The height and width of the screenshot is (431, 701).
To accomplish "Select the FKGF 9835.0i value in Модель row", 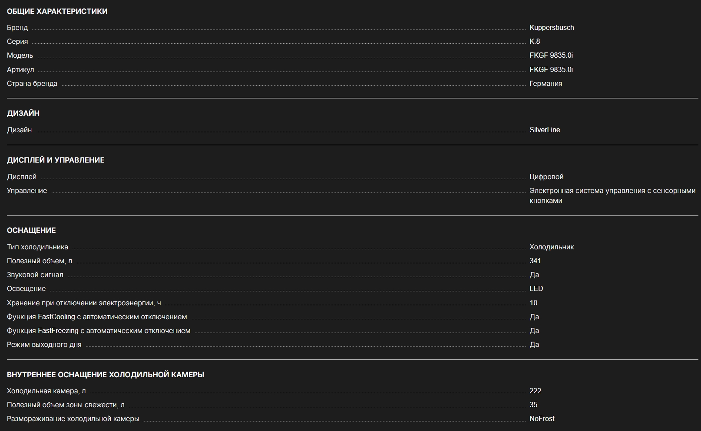I will (551, 56).
